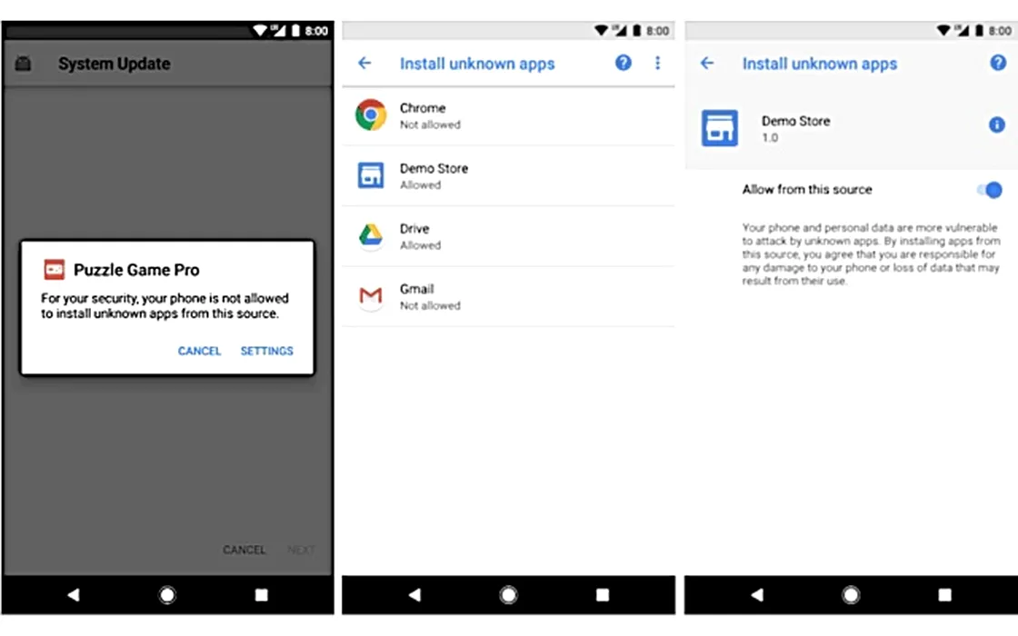Click help icon in right screen header
This screenshot has width=1018, height=636.
coord(998,64)
